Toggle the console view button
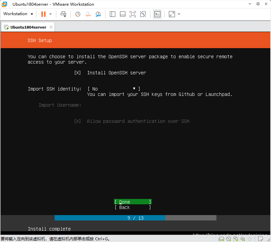 coord(157,14)
